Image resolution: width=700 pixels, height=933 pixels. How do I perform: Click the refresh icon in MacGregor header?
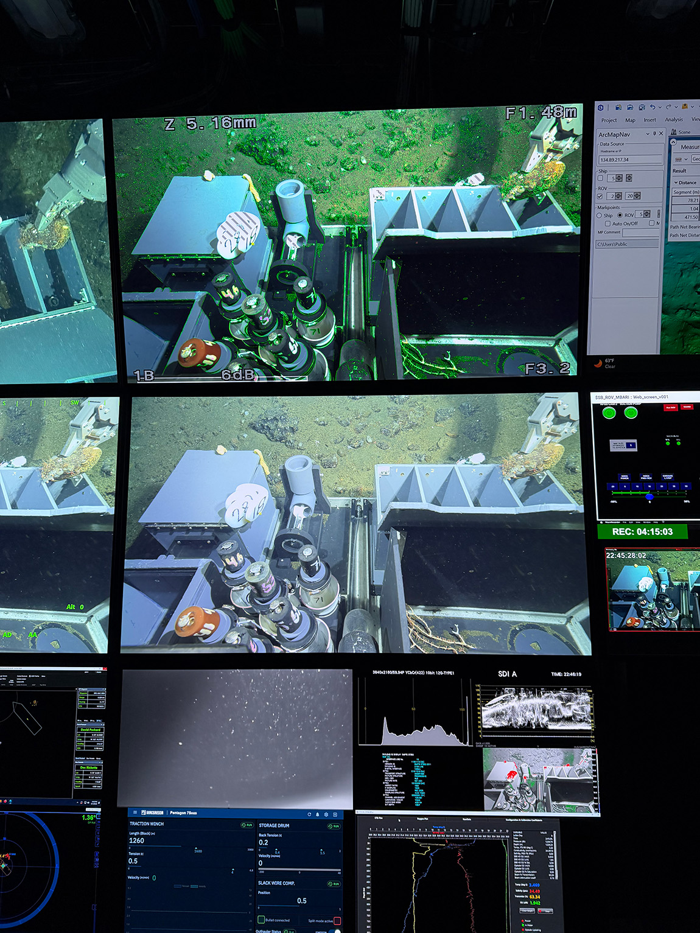tap(309, 814)
